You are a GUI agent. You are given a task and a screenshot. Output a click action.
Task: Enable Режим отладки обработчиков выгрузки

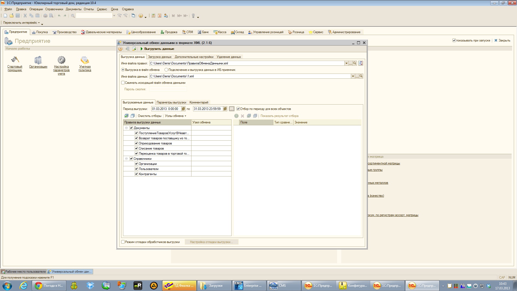123,242
